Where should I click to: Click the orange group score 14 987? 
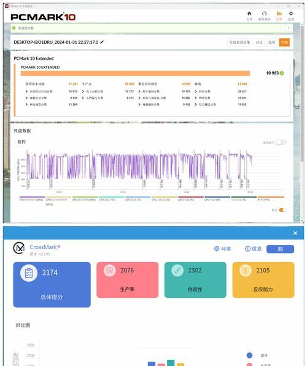pyautogui.click(x=186, y=84)
